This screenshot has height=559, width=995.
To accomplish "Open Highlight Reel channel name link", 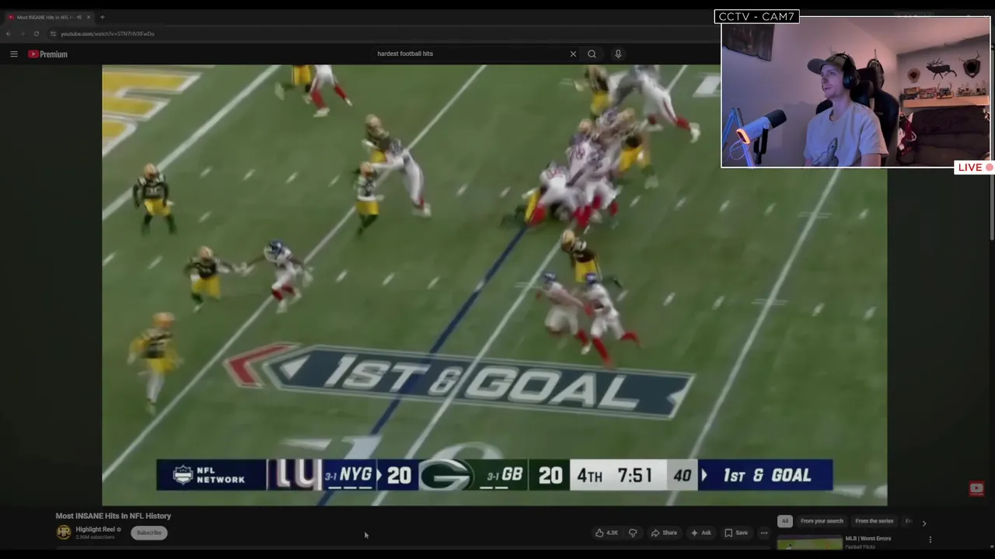I will 96,529.
